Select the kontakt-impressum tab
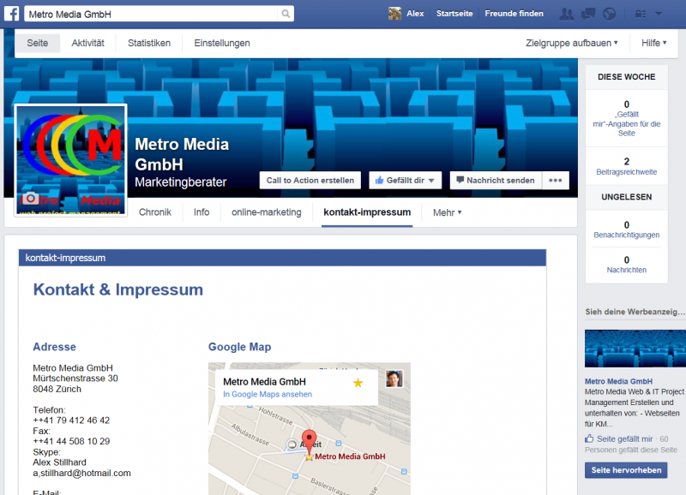 367,212
